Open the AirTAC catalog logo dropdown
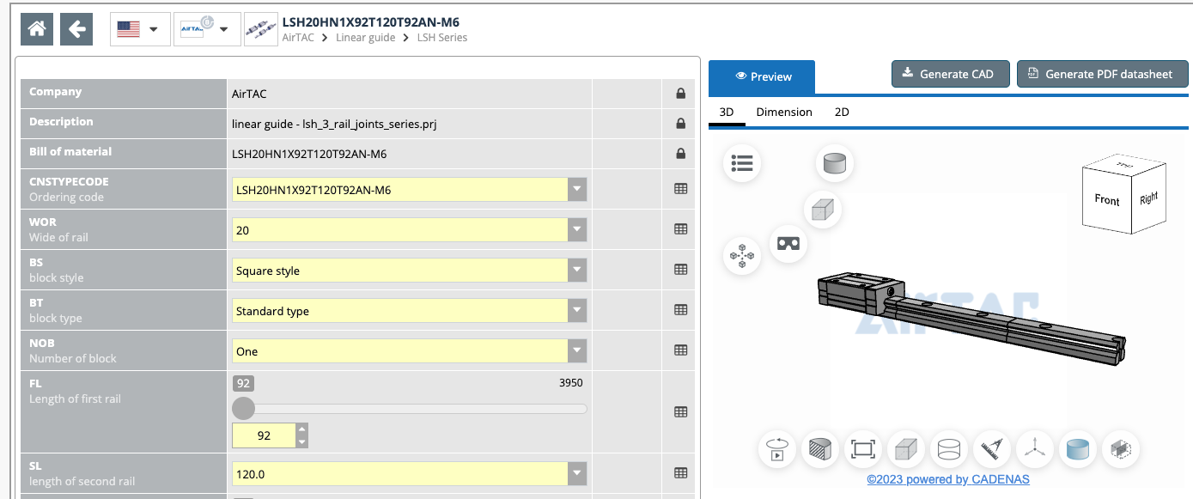This screenshot has height=499, width=1193. pos(207,29)
